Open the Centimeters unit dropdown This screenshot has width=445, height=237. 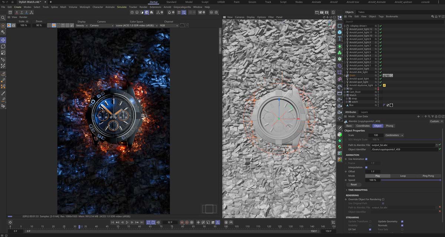point(394,135)
